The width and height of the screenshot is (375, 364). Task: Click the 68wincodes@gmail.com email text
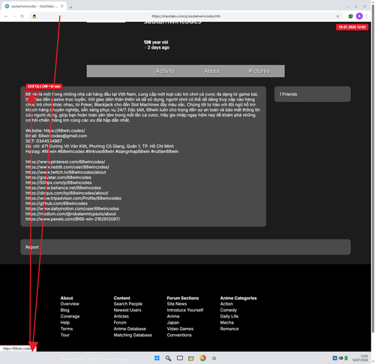(x=63, y=136)
